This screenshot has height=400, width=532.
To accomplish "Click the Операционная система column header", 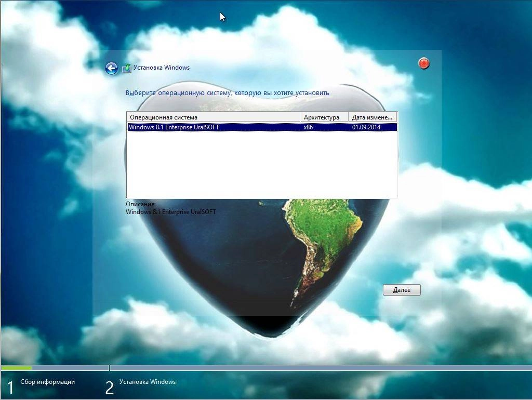I will point(214,117).
